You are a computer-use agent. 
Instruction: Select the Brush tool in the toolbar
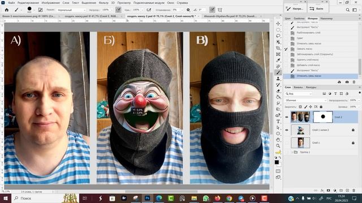(x=278, y=73)
